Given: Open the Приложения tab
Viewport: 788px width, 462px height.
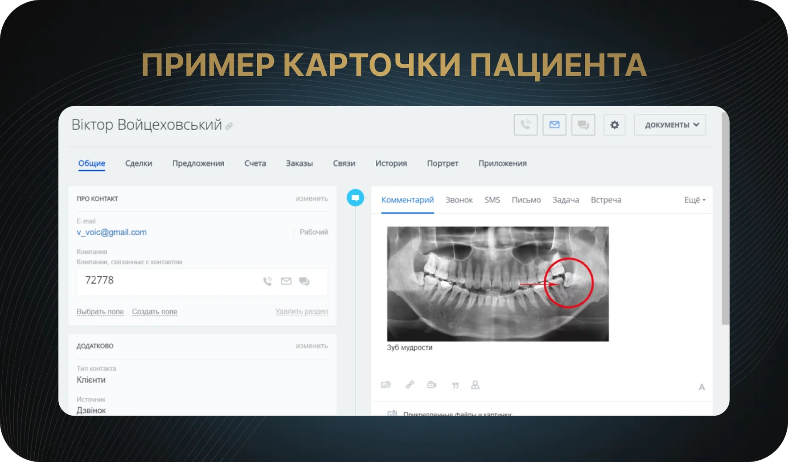Looking at the screenshot, I should point(503,163).
